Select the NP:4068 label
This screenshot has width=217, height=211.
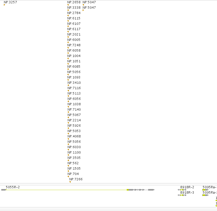[74, 136]
